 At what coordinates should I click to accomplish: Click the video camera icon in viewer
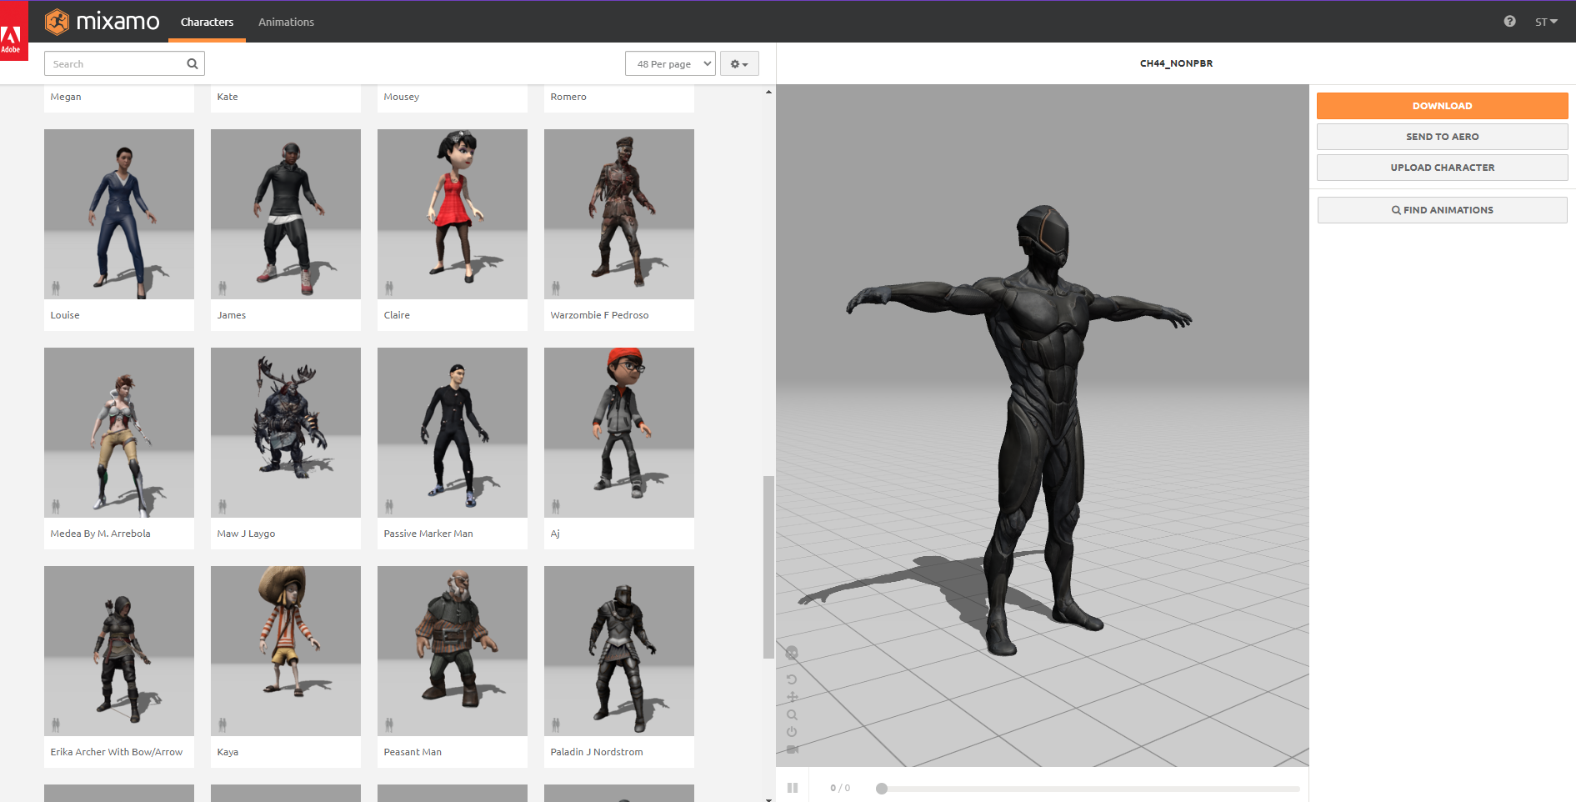(792, 749)
